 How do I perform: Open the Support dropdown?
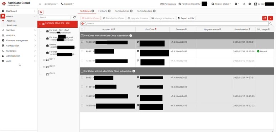(67, 4)
